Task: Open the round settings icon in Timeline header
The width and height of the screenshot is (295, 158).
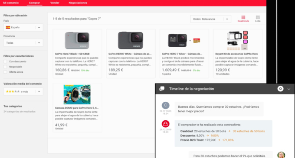Action: point(280,89)
